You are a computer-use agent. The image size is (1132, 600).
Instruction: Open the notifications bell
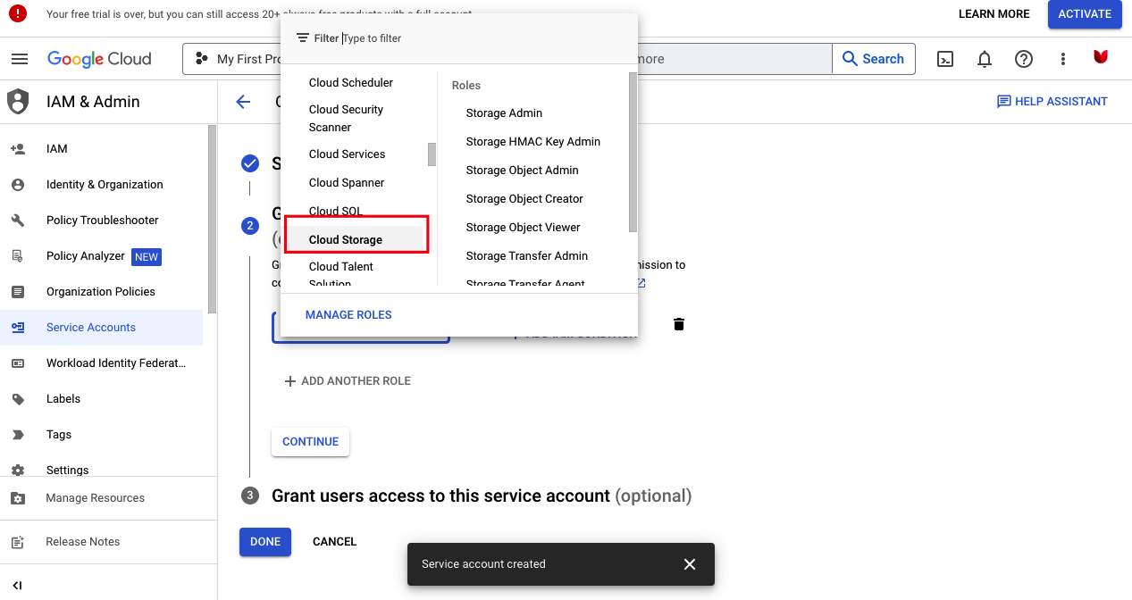click(985, 59)
